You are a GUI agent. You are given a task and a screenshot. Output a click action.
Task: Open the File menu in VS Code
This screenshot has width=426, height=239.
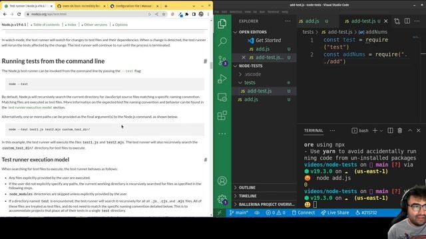pos(216,12)
